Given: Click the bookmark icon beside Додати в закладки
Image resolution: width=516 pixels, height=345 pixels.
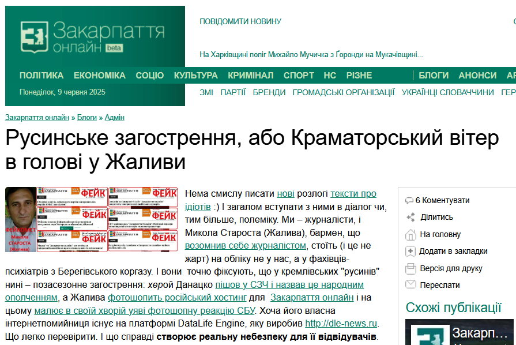Looking at the screenshot, I should click(x=410, y=251).
